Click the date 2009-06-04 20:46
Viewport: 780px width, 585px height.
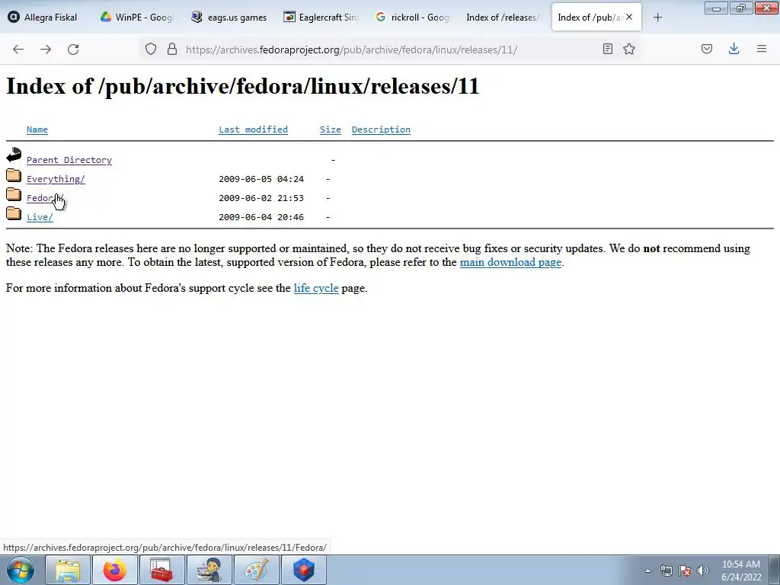click(x=261, y=217)
